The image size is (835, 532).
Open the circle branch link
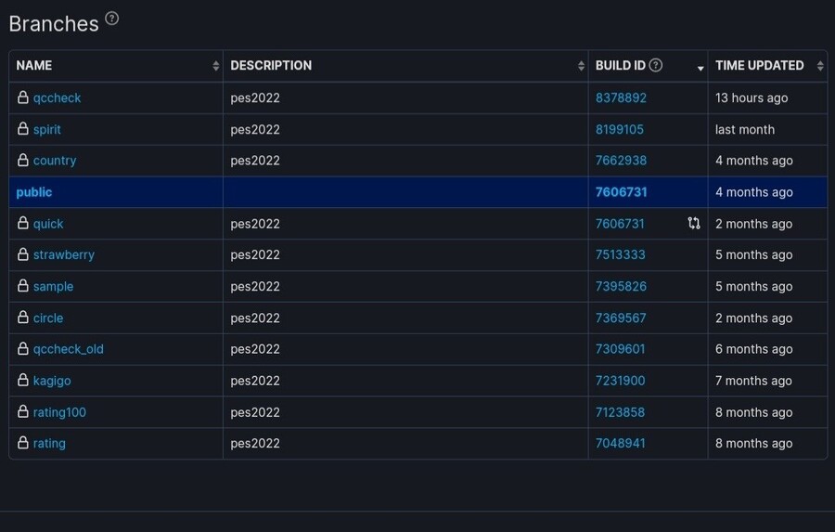point(48,318)
